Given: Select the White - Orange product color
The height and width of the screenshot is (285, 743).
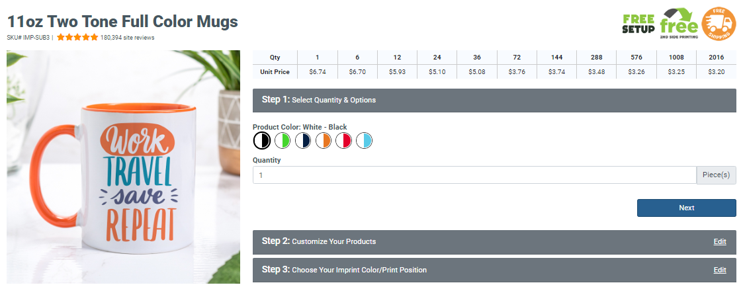Looking at the screenshot, I should 324,140.
